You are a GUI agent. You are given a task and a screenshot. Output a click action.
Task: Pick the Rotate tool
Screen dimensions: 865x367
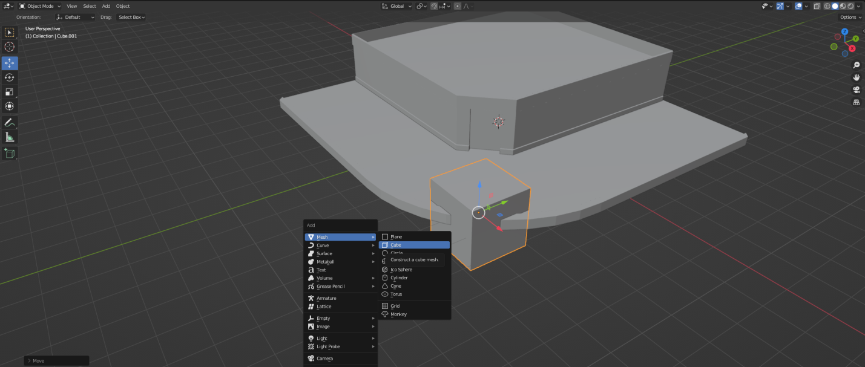coord(9,77)
